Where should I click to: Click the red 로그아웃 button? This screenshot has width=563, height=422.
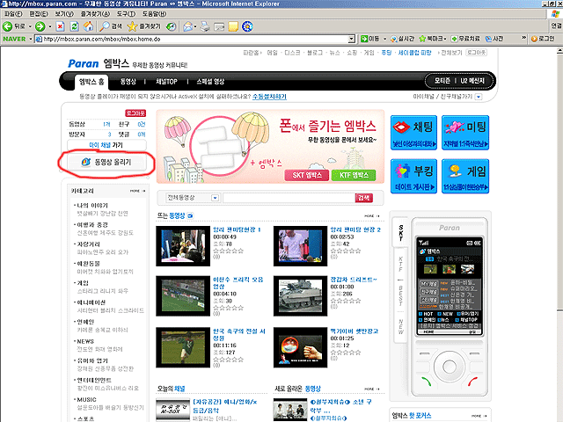click(x=135, y=113)
